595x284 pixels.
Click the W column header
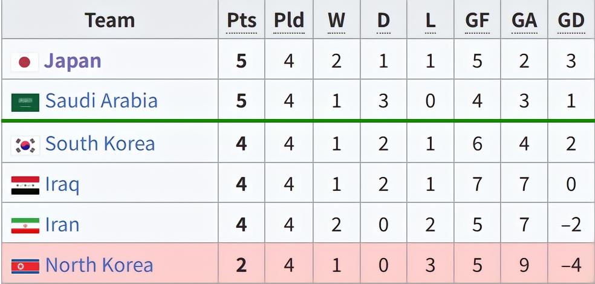[336, 20]
